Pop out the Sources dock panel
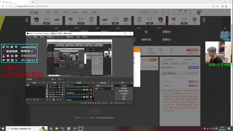 click(63, 83)
